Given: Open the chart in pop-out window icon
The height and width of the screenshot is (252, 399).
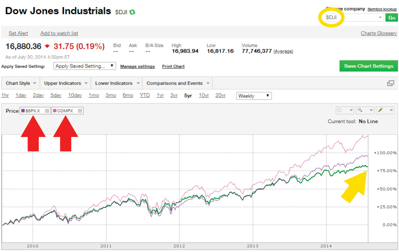Looking at the screenshot, I should click(x=391, y=83).
